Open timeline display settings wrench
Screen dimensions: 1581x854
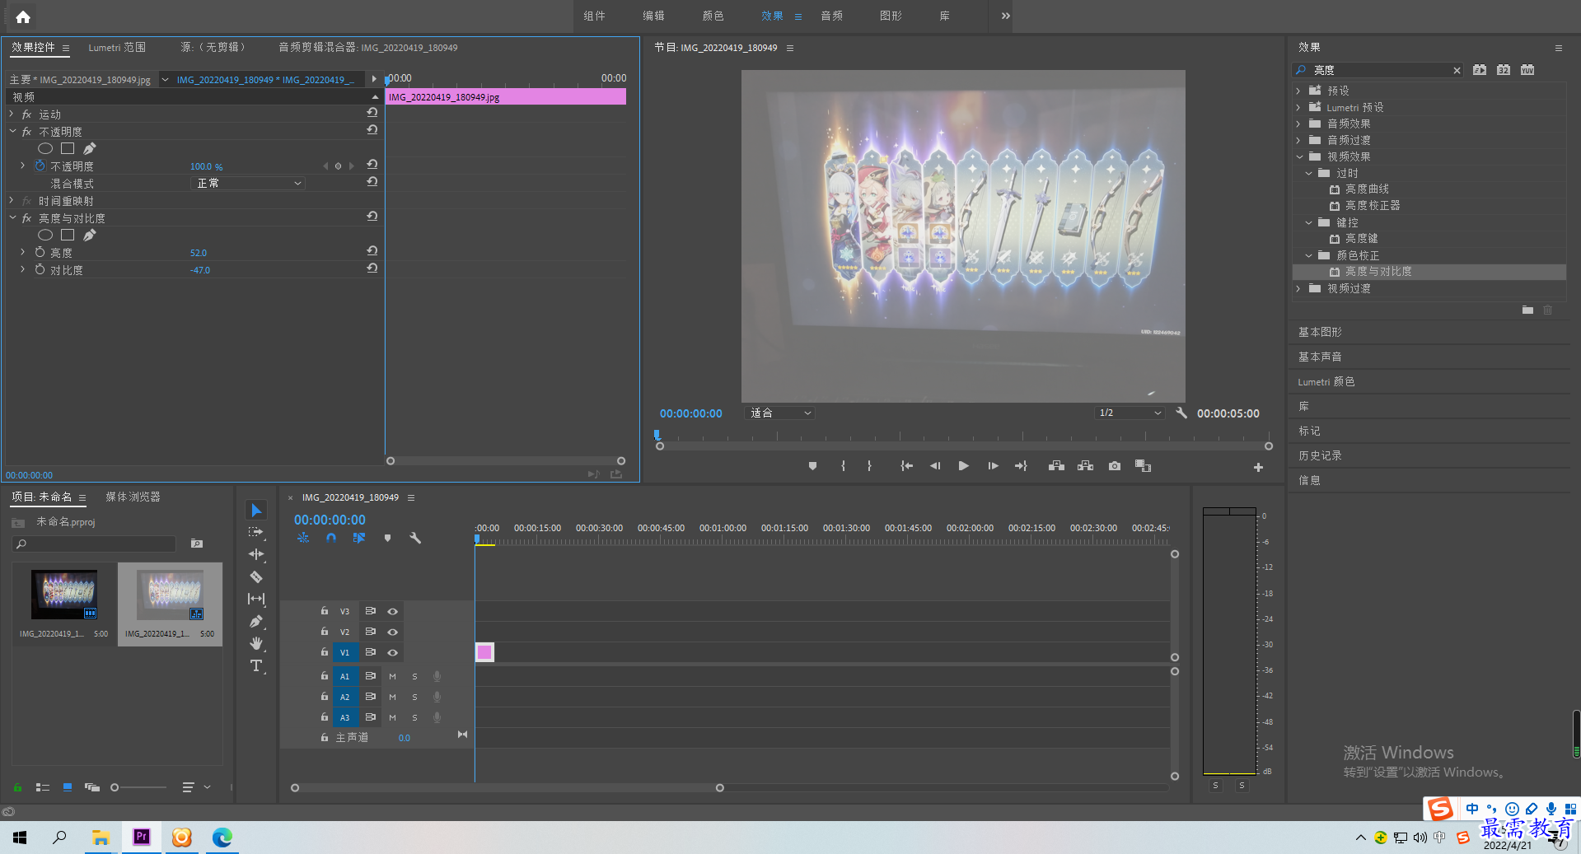coord(415,538)
